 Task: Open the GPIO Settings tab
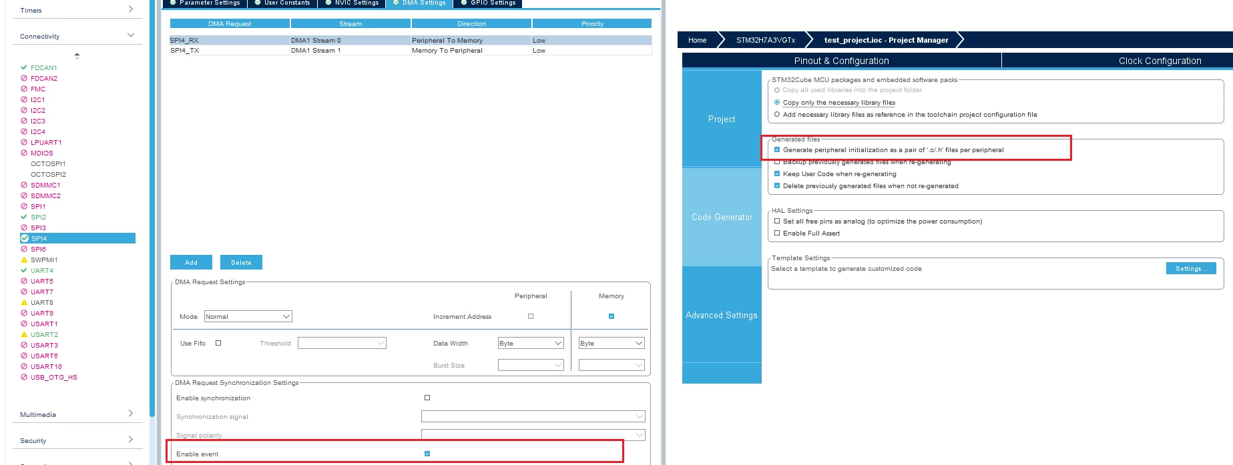pyautogui.click(x=488, y=3)
